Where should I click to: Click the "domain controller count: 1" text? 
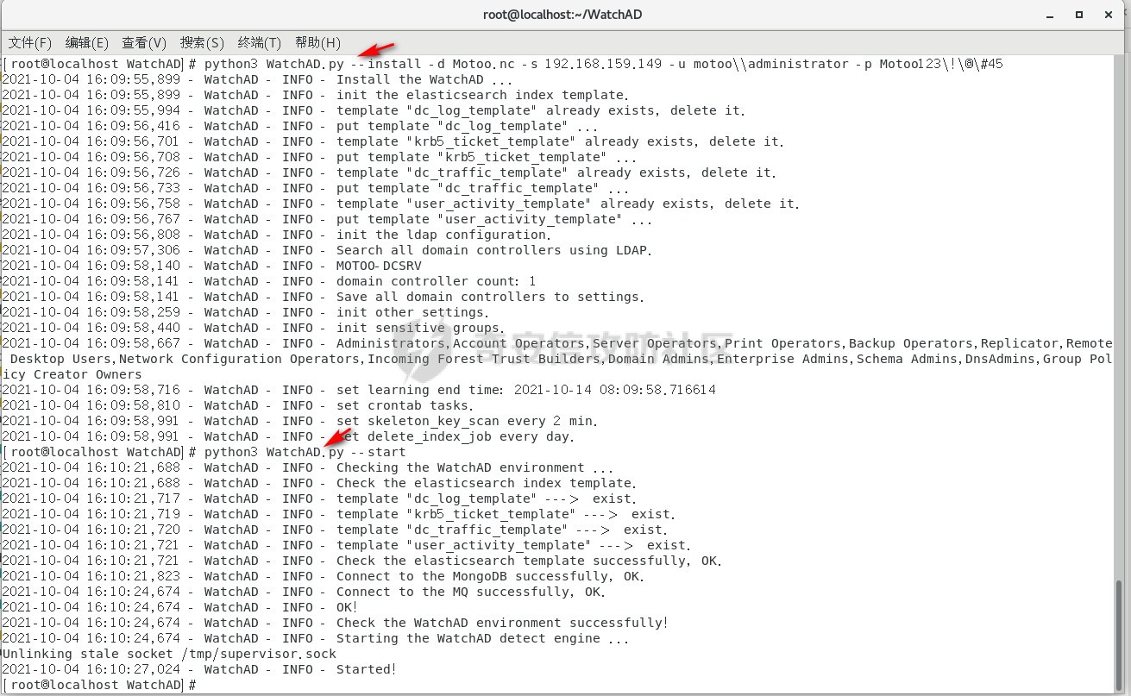436,281
